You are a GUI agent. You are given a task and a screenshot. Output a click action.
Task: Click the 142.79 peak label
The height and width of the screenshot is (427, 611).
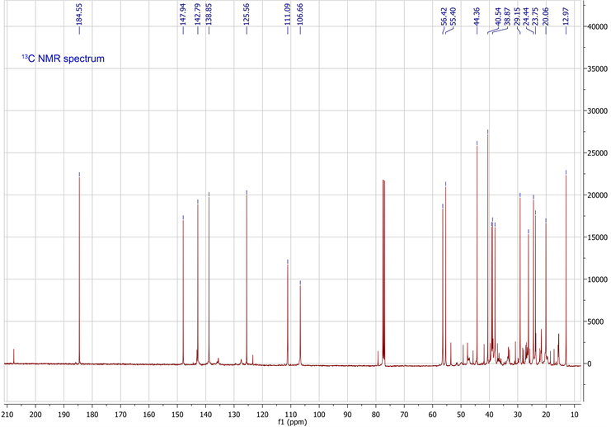tap(198, 15)
